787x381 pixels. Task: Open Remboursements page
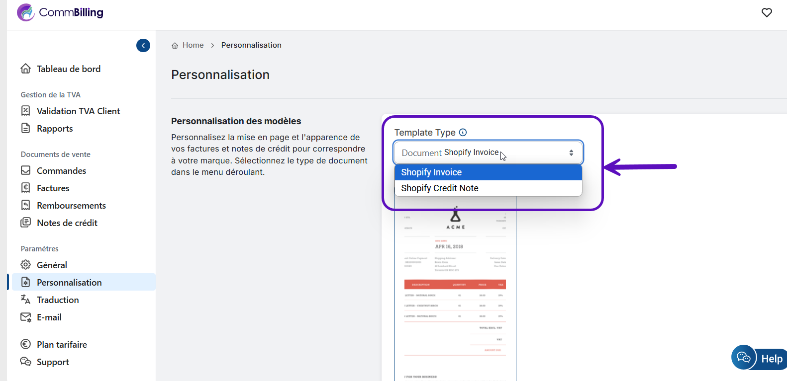point(71,205)
